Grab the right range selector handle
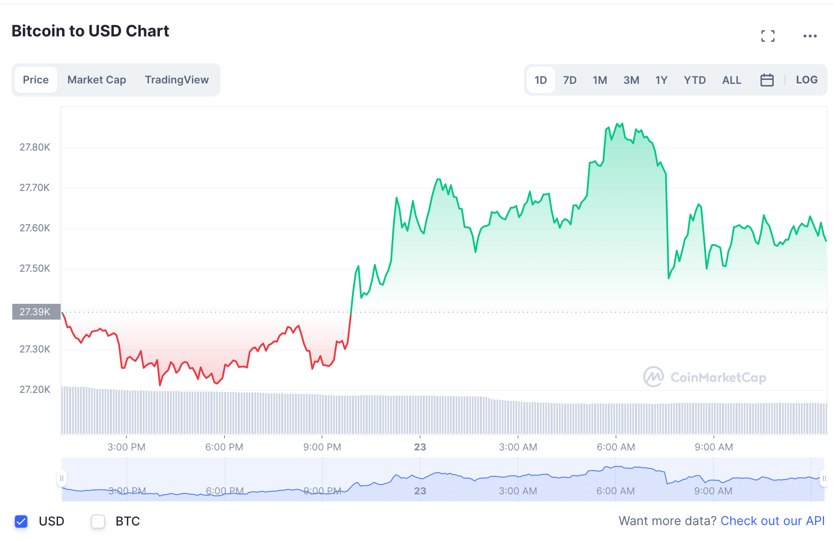 tap(824, 479)
